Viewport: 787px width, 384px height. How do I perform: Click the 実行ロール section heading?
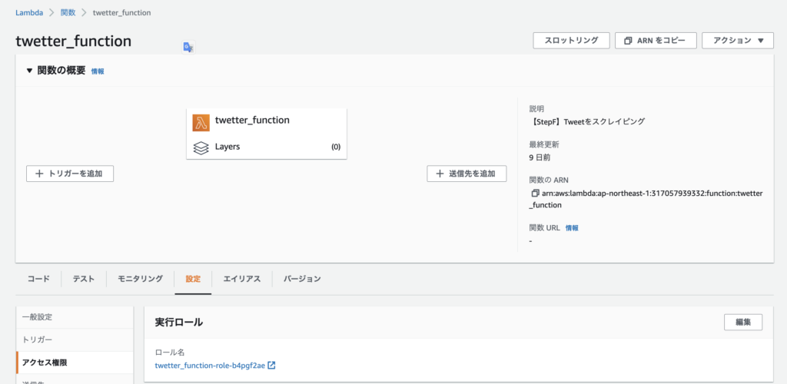179,323
